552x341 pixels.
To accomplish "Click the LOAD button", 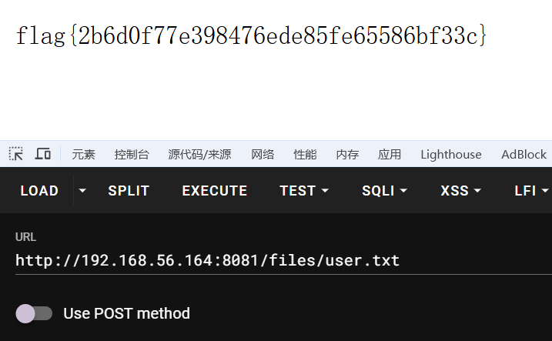I will 39,191.
